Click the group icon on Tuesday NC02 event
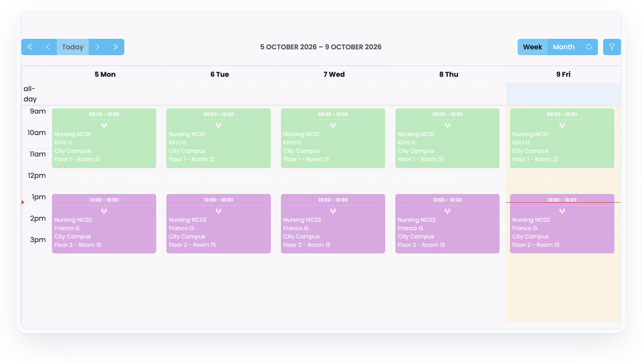 (x=218, y=211)
